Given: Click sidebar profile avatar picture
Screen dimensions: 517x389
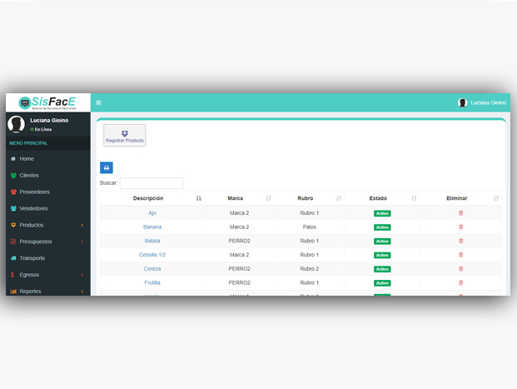Looking at the screenshot, I should (x=16, y=124).
